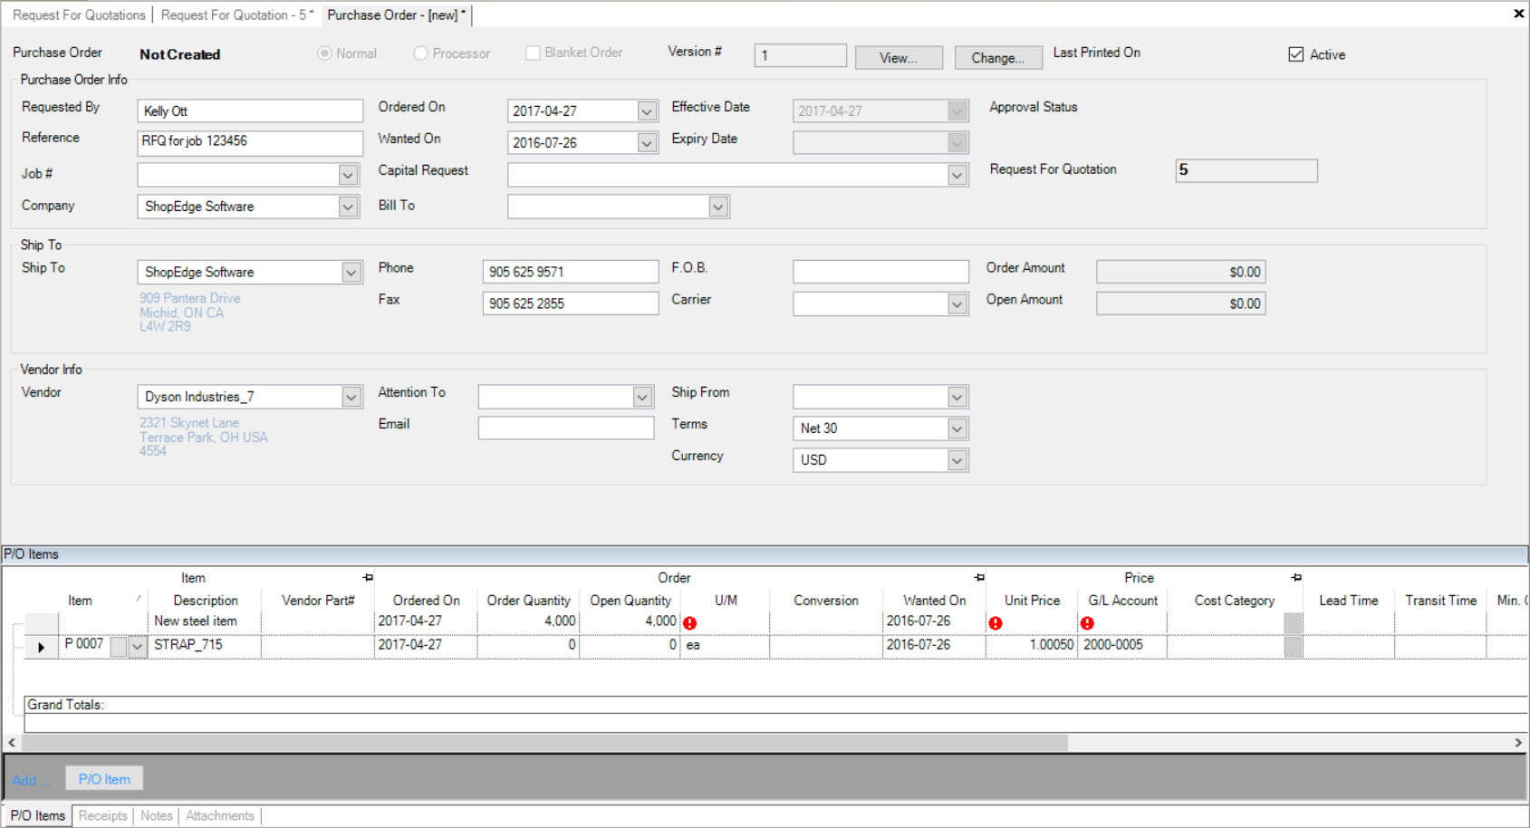1530x828 pixels.
Task: Open the Currency dropdown showing USD
Action: pyautogui.click(x=957, y=460)
